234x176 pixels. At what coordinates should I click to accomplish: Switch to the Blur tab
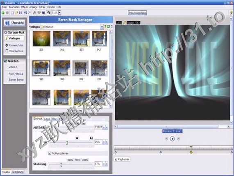click(x=55, y=119)
